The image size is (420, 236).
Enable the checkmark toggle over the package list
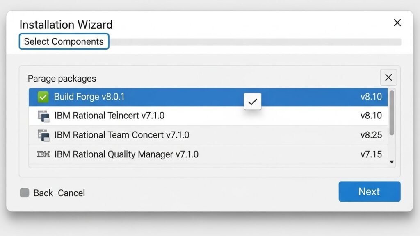coord(253,101)
